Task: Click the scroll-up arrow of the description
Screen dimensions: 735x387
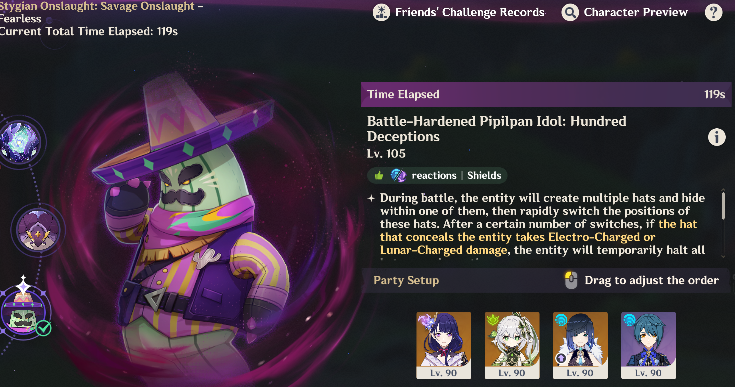Action: coord(723,190)
